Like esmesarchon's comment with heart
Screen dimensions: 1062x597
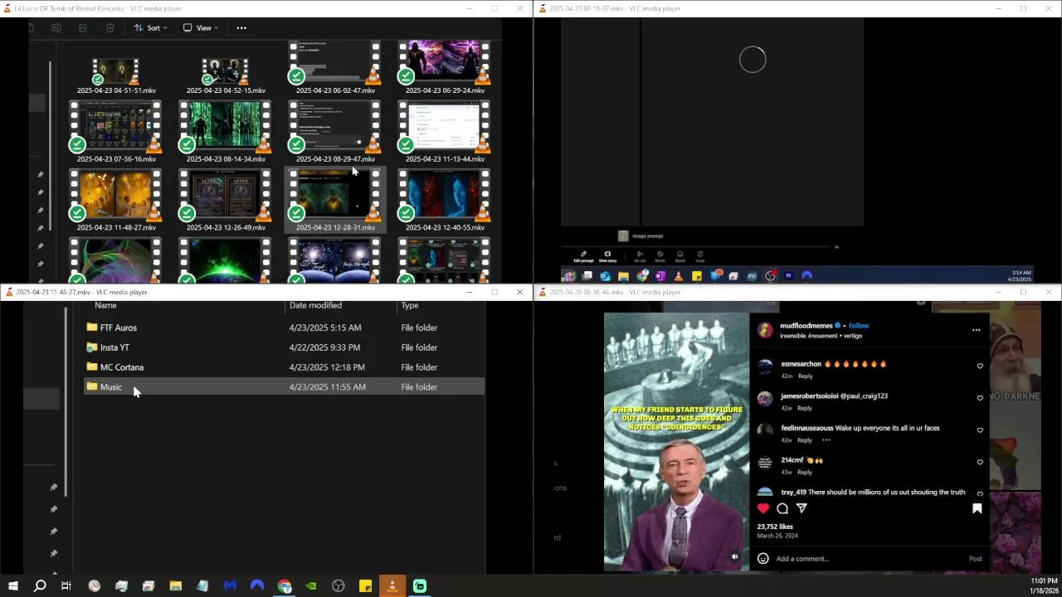click(980, 366)
